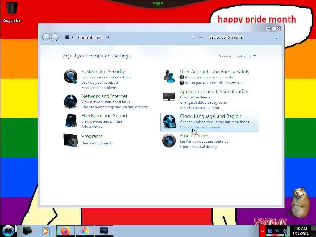Click Uninstall a program
The image size is (316, 237).
coord(97,143)
